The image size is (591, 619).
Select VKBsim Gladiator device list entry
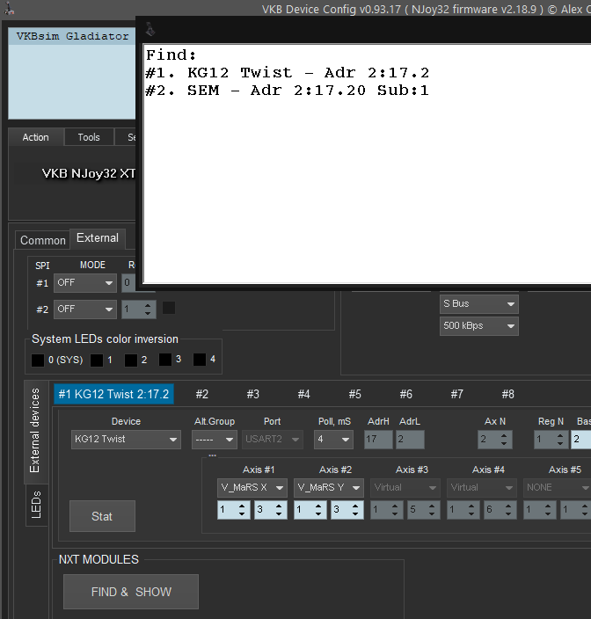[72, 36]
